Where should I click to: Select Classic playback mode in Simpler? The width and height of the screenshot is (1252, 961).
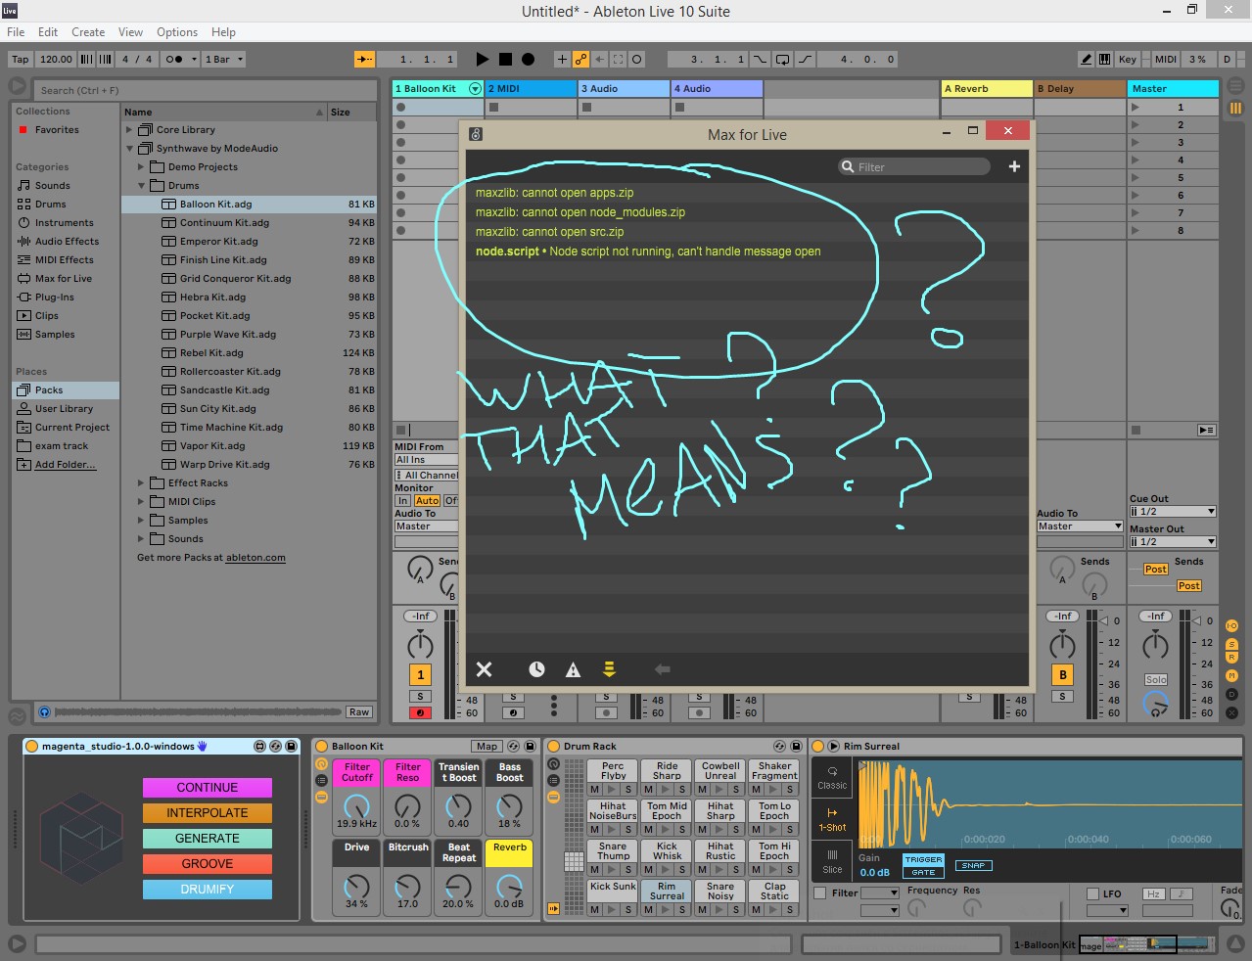click(x=832, y=777)
